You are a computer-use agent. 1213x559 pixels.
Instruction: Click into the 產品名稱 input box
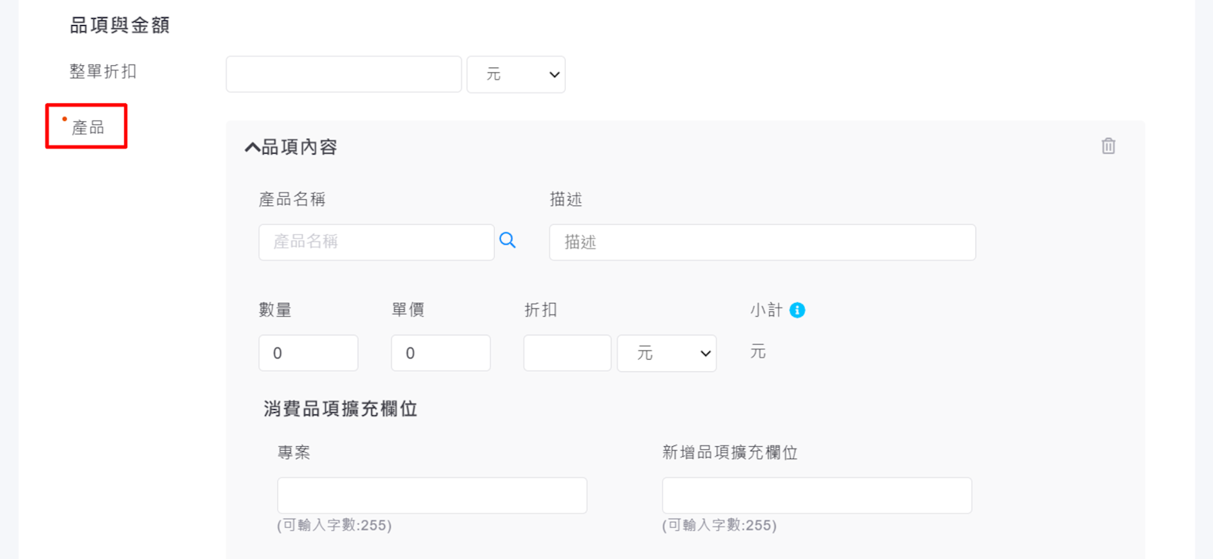[376, 242]
